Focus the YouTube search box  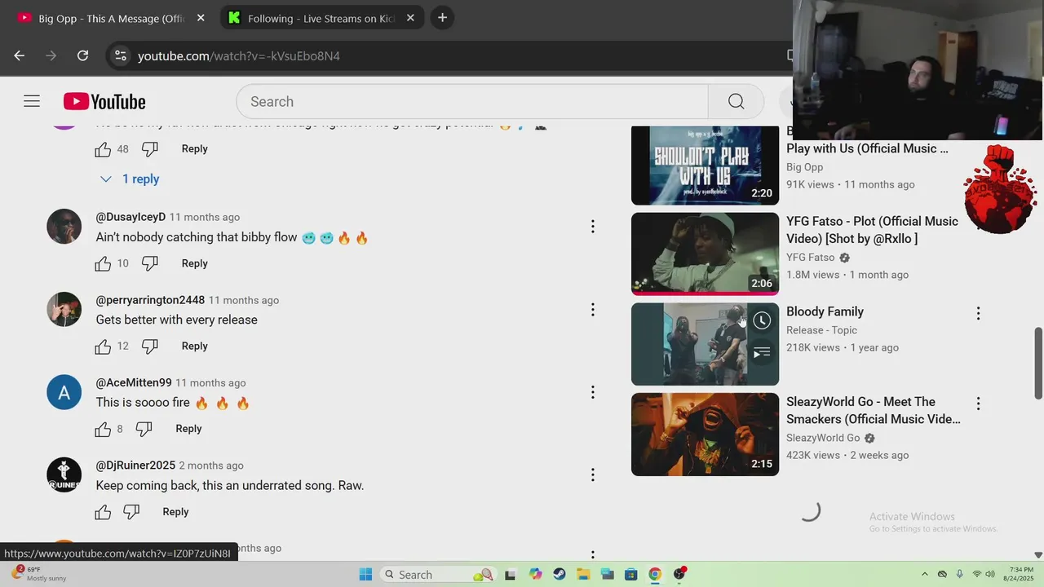click(472, 101)
